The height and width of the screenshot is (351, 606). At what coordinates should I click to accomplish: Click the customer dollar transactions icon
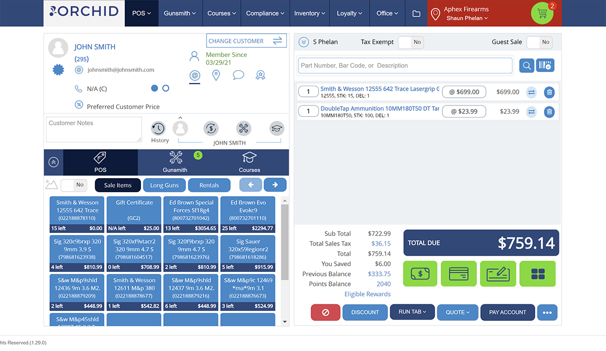point(211,128)
